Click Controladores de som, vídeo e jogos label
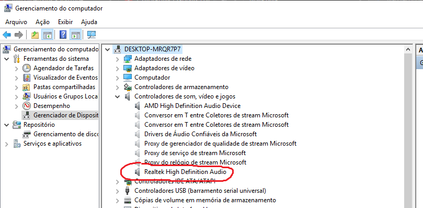 tap(185, 96)
